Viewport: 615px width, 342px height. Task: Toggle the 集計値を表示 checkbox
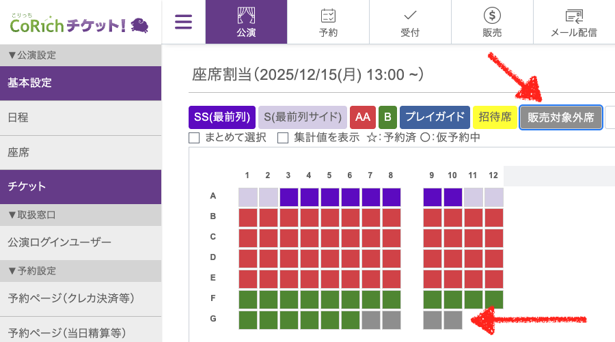[283, 138]
